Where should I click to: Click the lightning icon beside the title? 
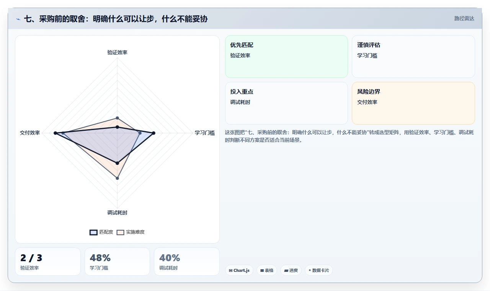[18, 19]
